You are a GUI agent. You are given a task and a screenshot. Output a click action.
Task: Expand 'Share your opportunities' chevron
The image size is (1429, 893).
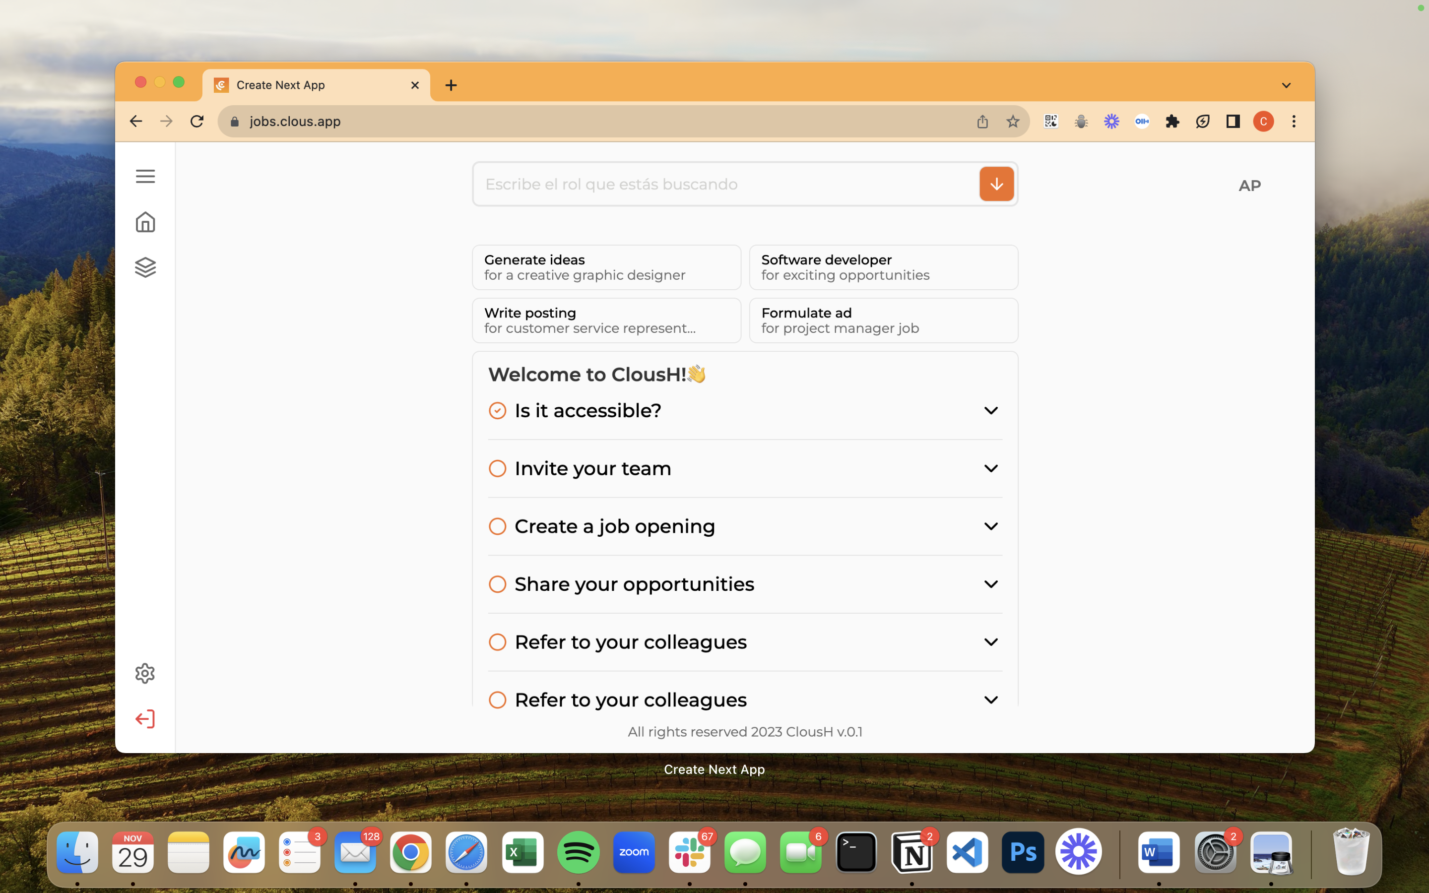990,584
